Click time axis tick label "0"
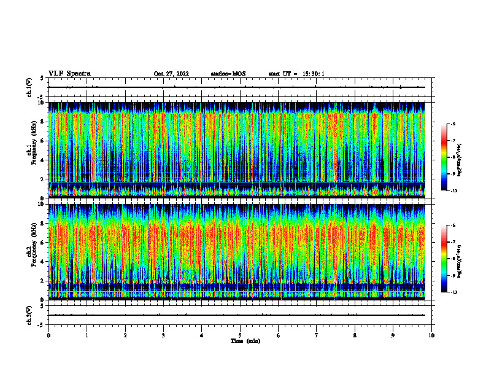Screen dimensions: 486x376 (48, 335)
